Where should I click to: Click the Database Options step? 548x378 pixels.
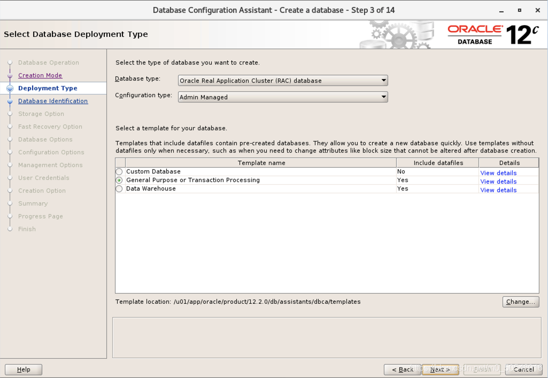45,139
